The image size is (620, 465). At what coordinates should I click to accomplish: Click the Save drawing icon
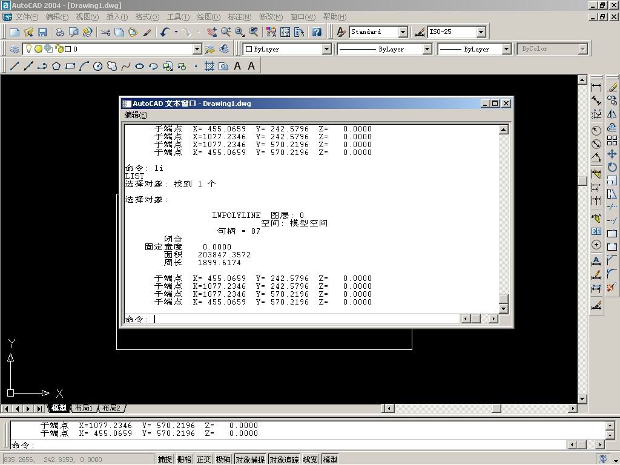(x=42, y=32)
